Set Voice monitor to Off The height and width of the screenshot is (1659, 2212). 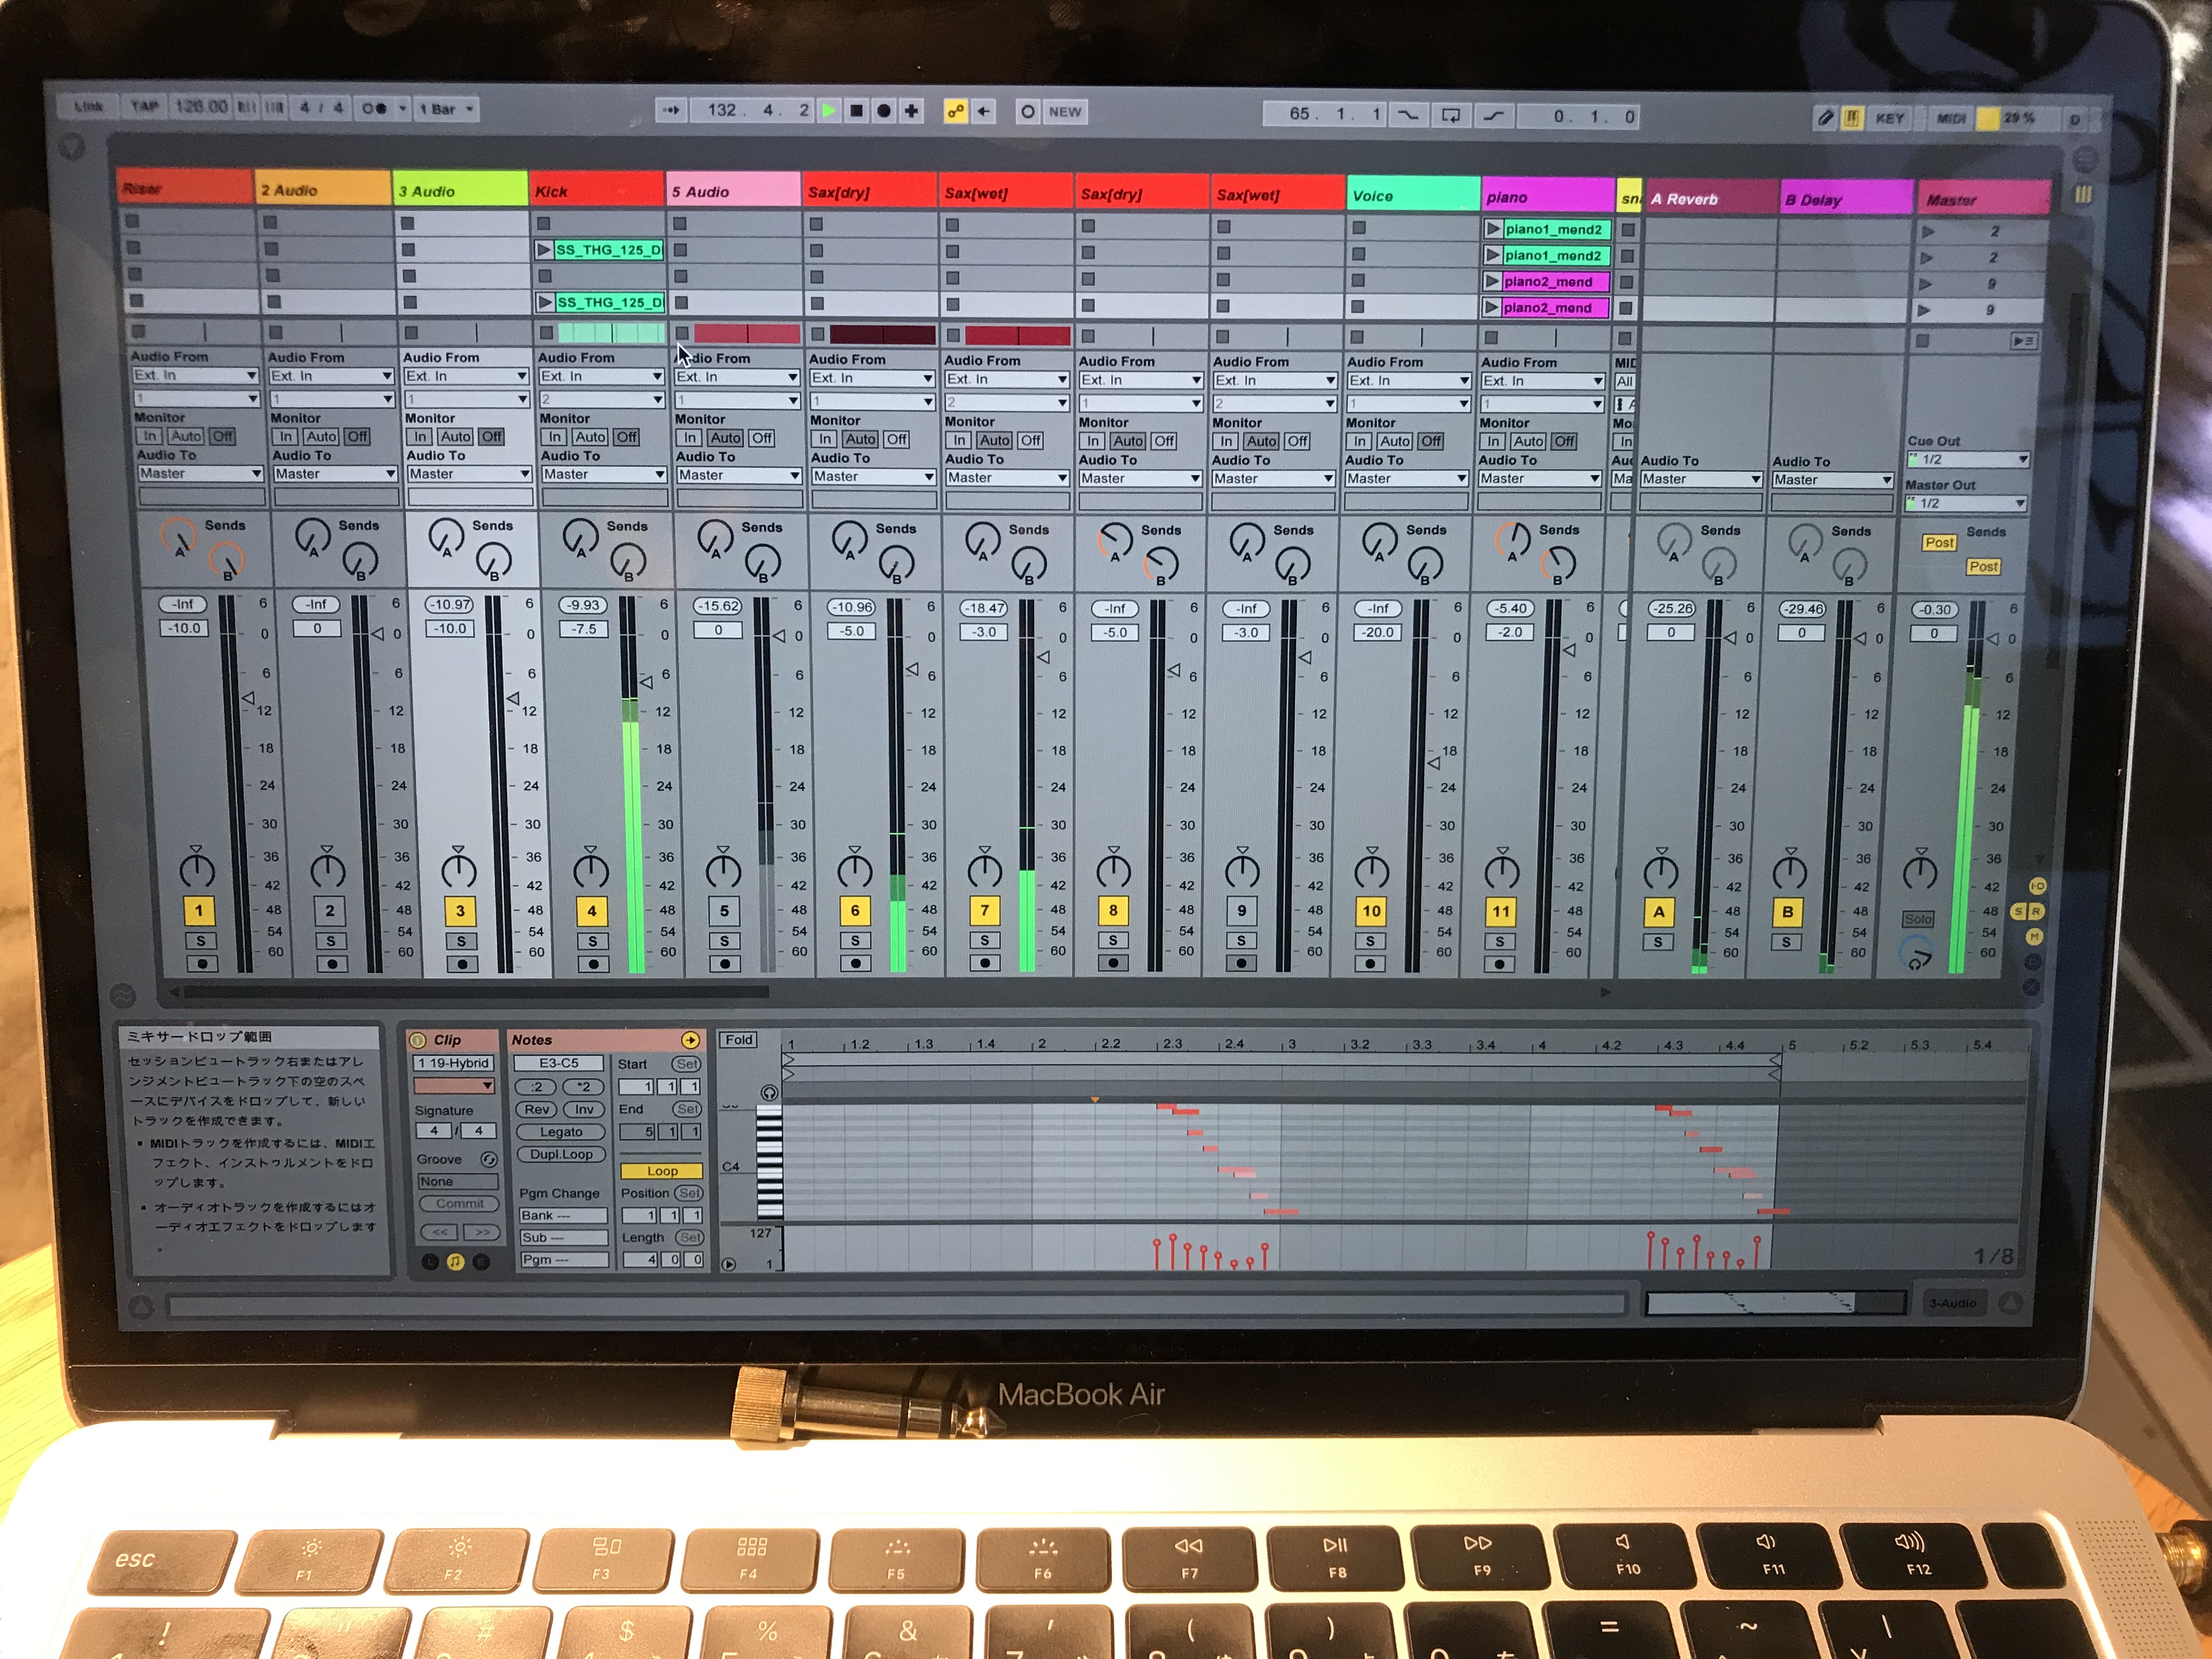[1431, 441]
